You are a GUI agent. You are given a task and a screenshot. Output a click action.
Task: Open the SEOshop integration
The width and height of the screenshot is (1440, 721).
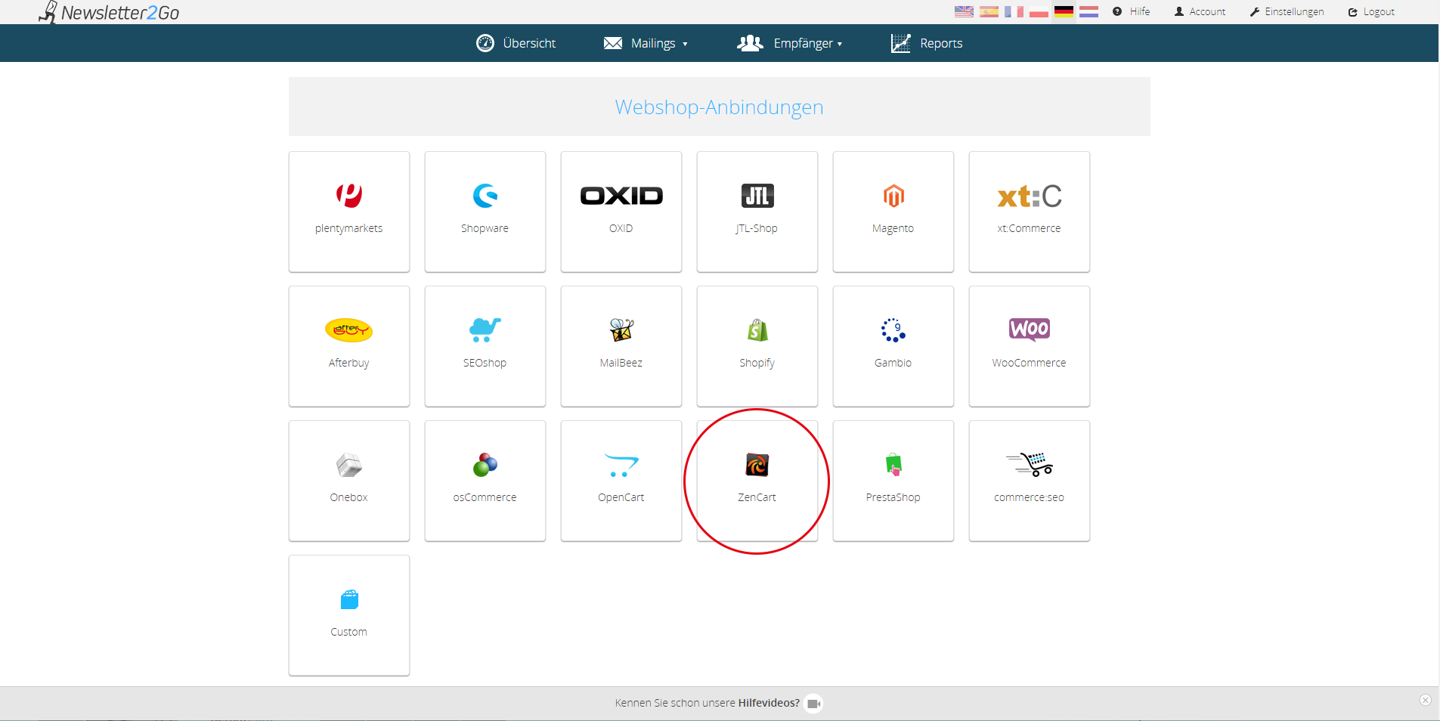tap(485, 346)
